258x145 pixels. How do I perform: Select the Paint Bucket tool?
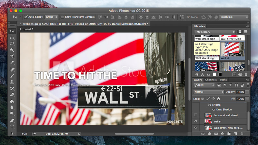point(12,101)
